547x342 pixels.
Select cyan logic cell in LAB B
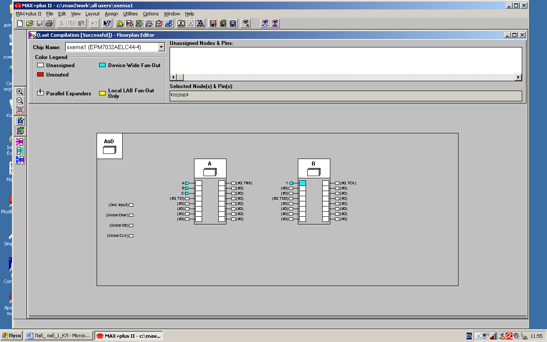tap(303, 183)
